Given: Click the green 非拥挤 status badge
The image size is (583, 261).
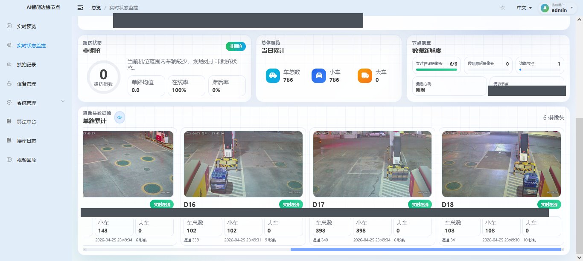Looking at the screenshot, I should [236, 46].
